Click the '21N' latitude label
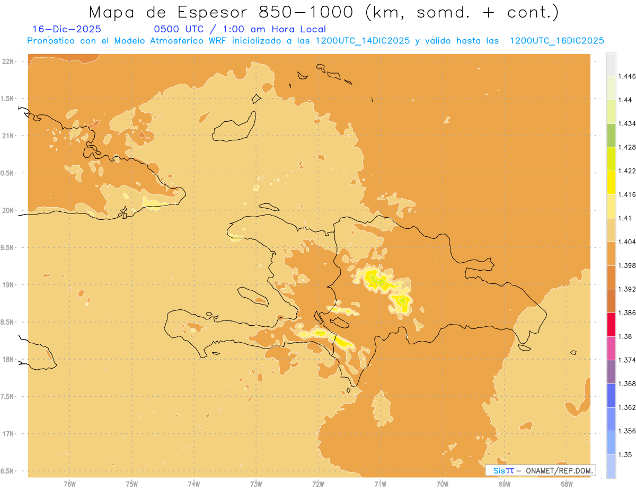The height and width of the screenshot is (491, 636). pos(9,136)
